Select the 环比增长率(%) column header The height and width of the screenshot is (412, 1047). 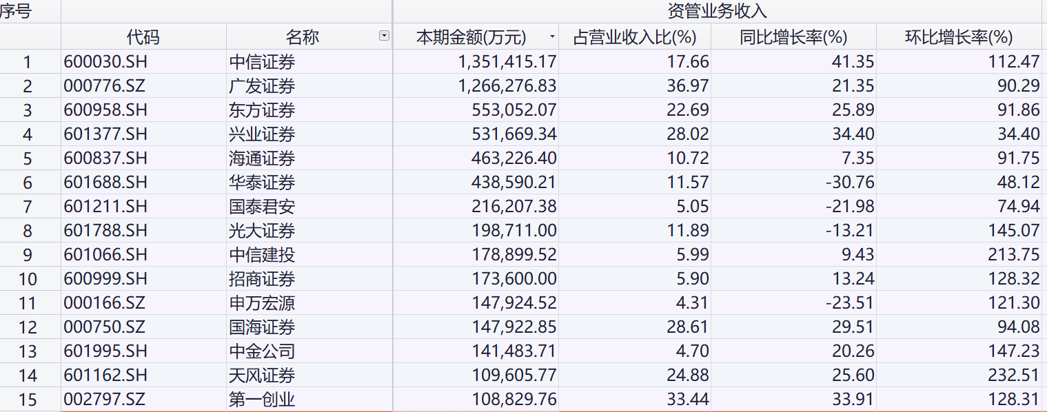click(959, 37)
